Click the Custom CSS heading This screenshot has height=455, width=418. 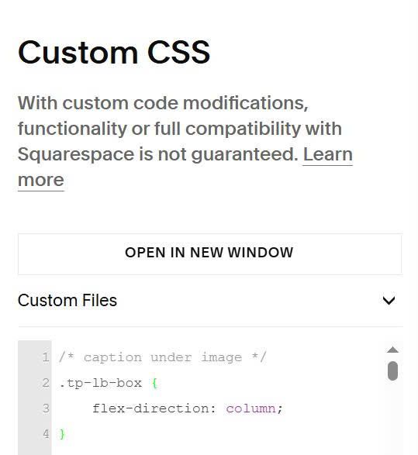tap(114, 53)
